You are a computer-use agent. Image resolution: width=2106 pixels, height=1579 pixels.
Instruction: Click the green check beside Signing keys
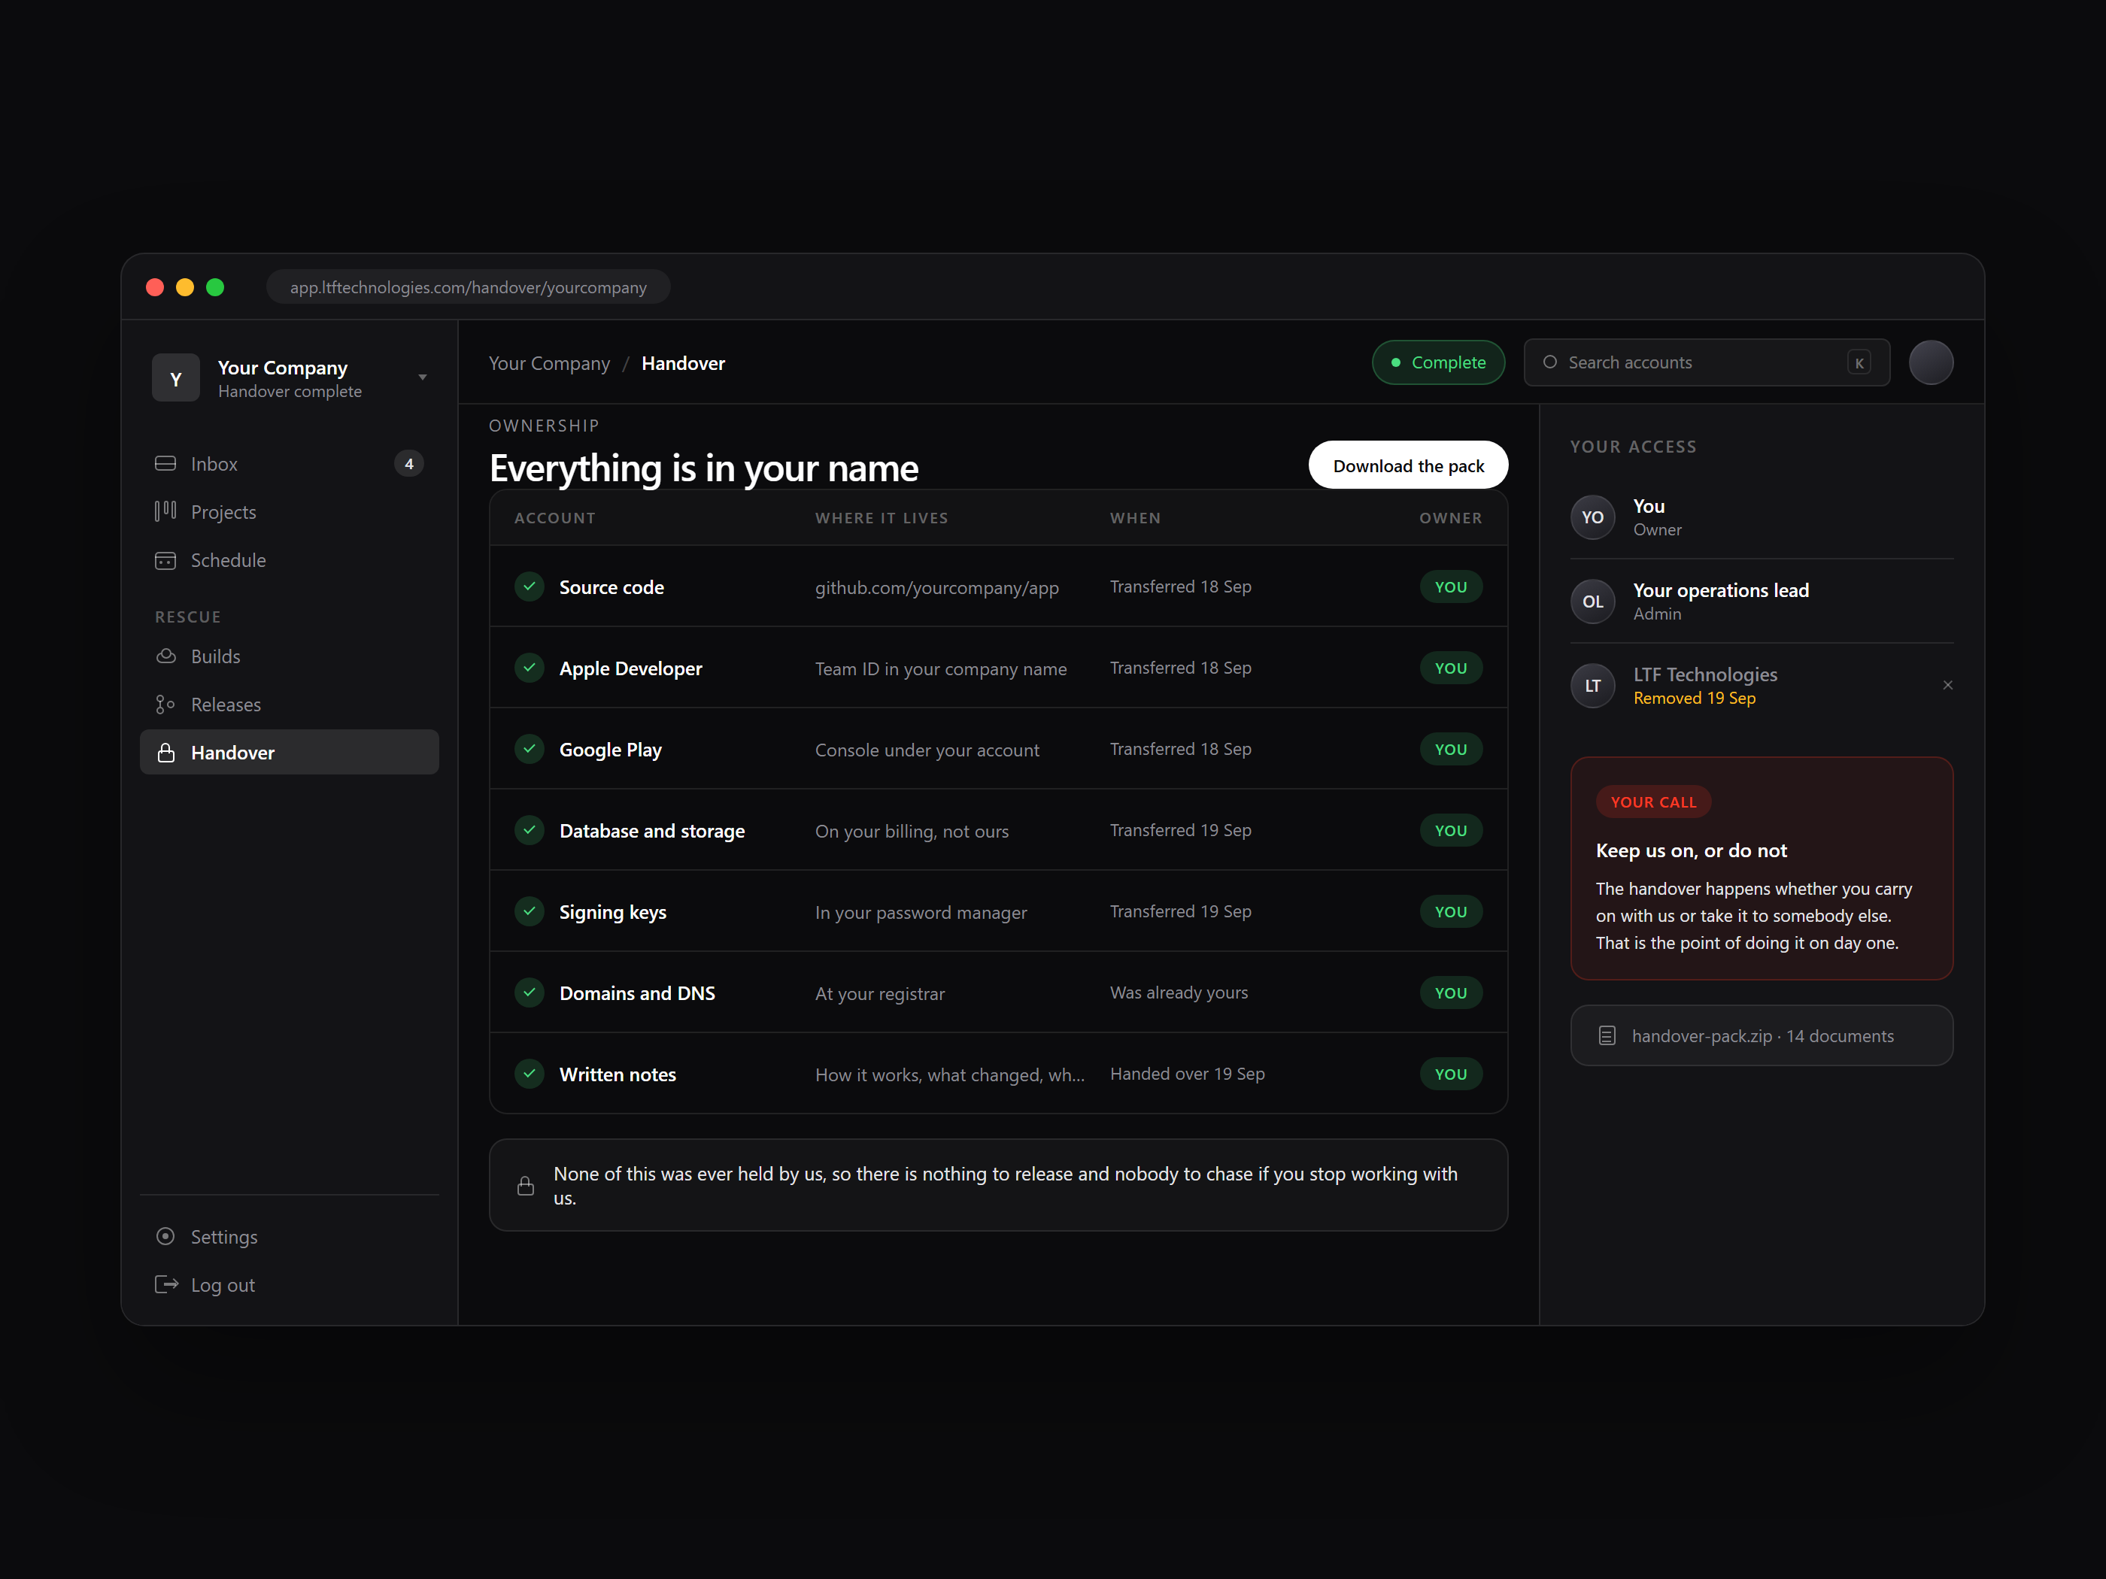click(x=530, y=912)
